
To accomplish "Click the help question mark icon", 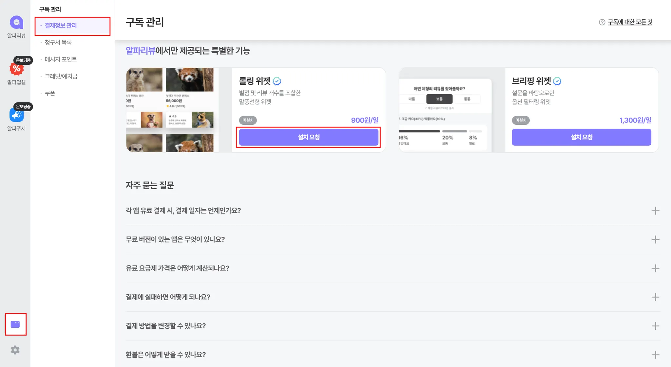I will click(x=602, y=22).
